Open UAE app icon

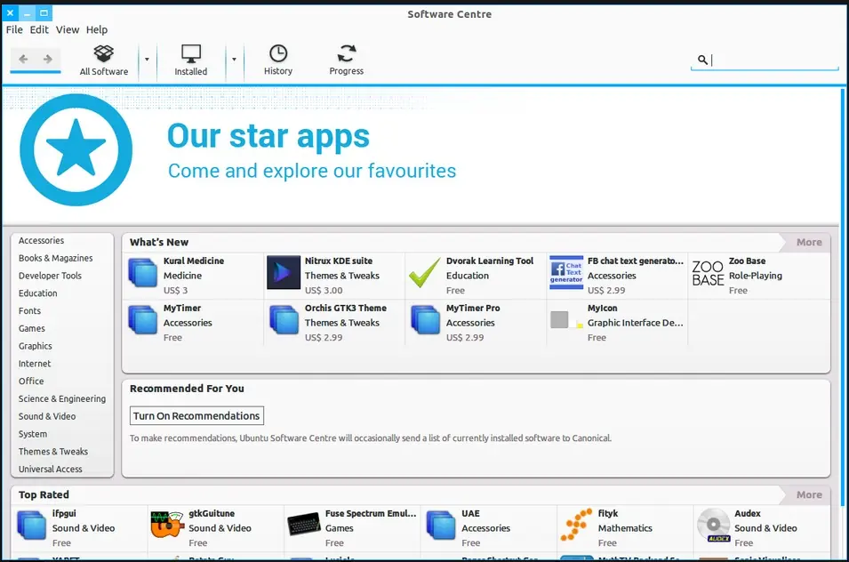pyautogui.click(x=441, y=526)
